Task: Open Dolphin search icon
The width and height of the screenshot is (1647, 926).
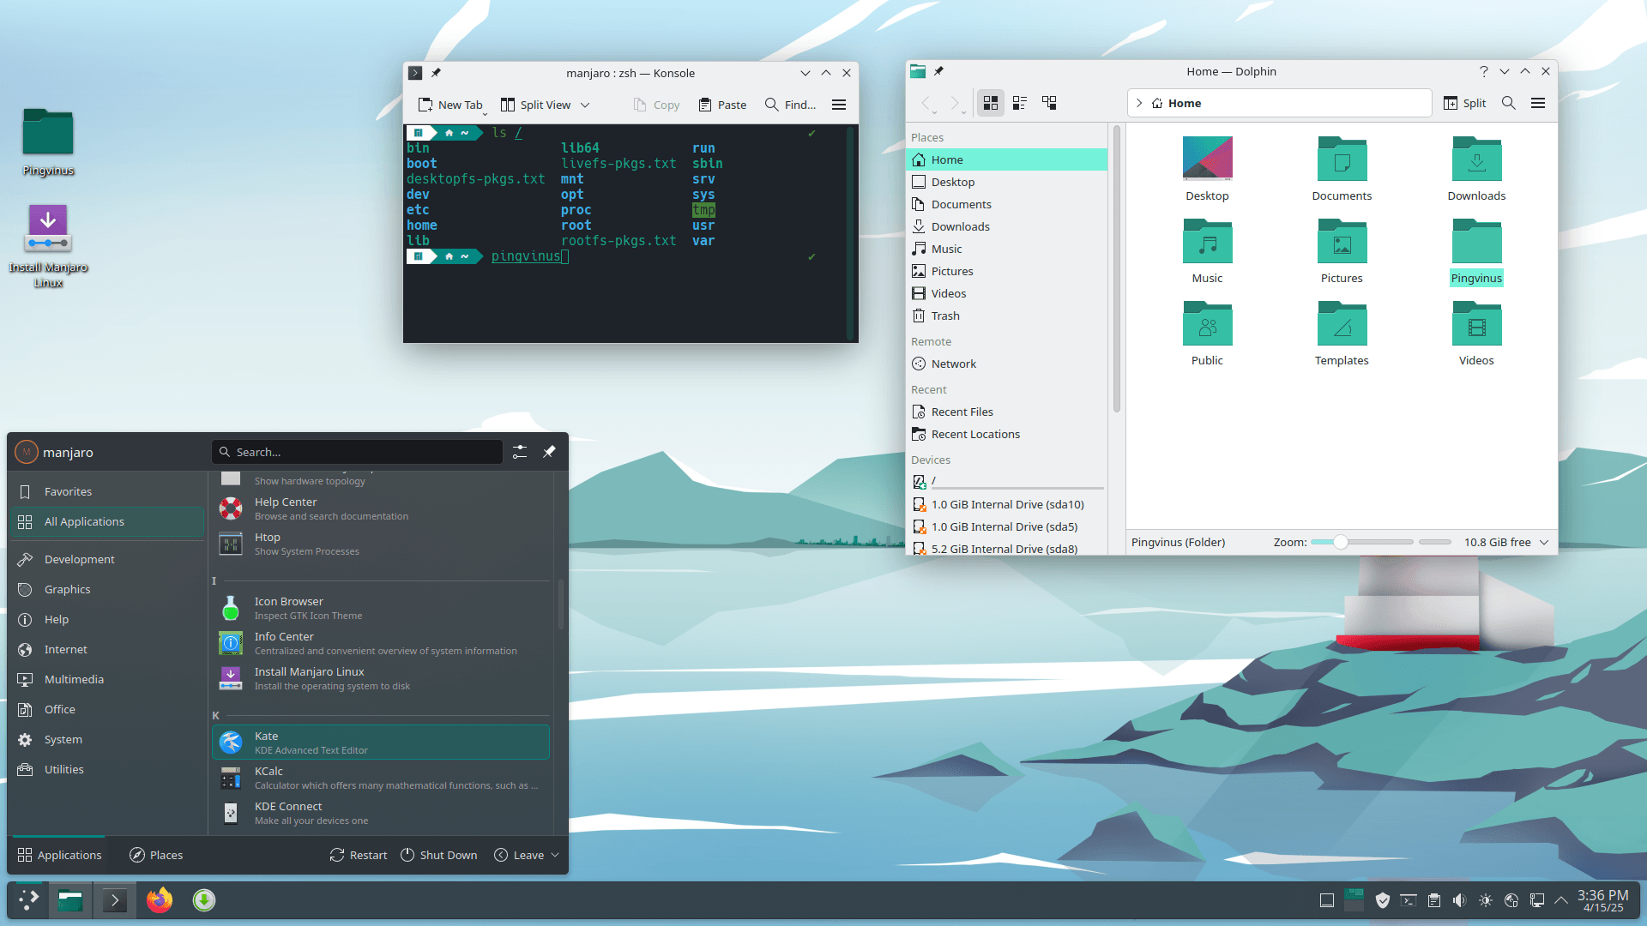Action: 1509,103
